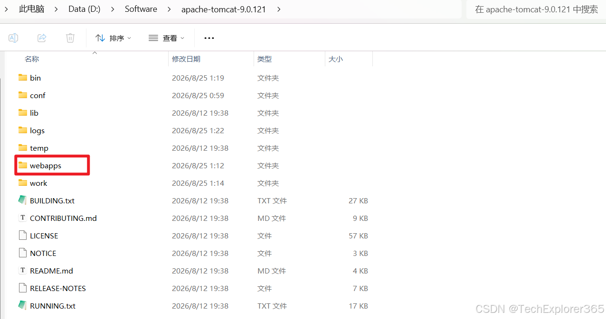The height and width of the screenshot is (319, 606).
Task: Select the CONTRIBUTING.md file name
Action: [63, 218]
